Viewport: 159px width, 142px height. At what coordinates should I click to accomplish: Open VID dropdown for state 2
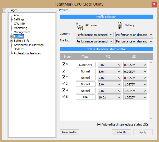(x=135, y=78)
